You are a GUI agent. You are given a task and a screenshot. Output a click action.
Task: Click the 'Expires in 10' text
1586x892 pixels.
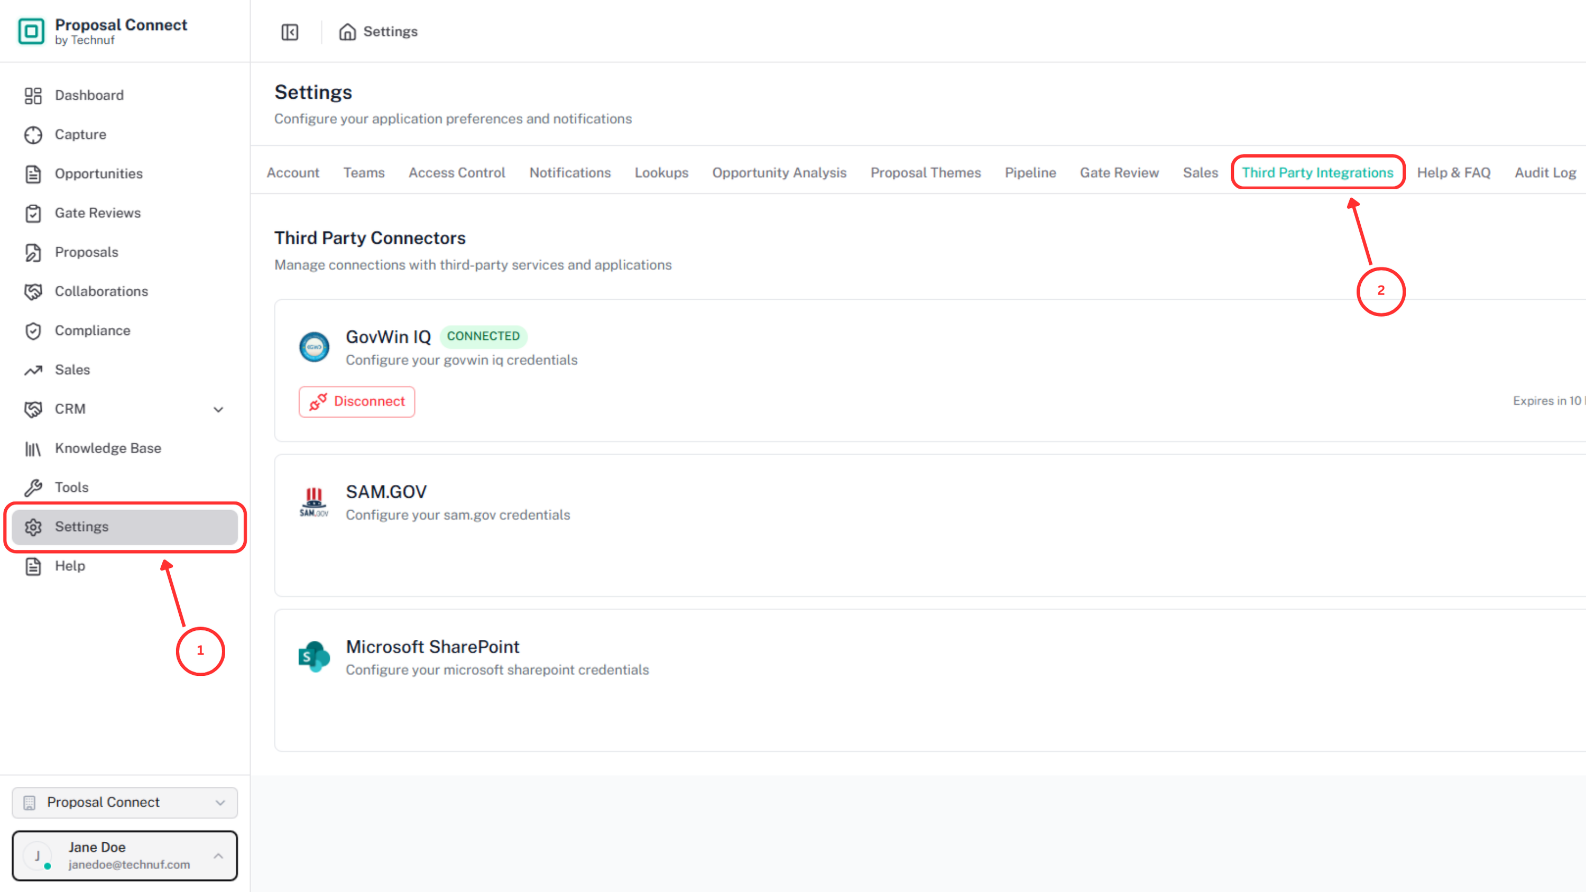[1548, 401]
